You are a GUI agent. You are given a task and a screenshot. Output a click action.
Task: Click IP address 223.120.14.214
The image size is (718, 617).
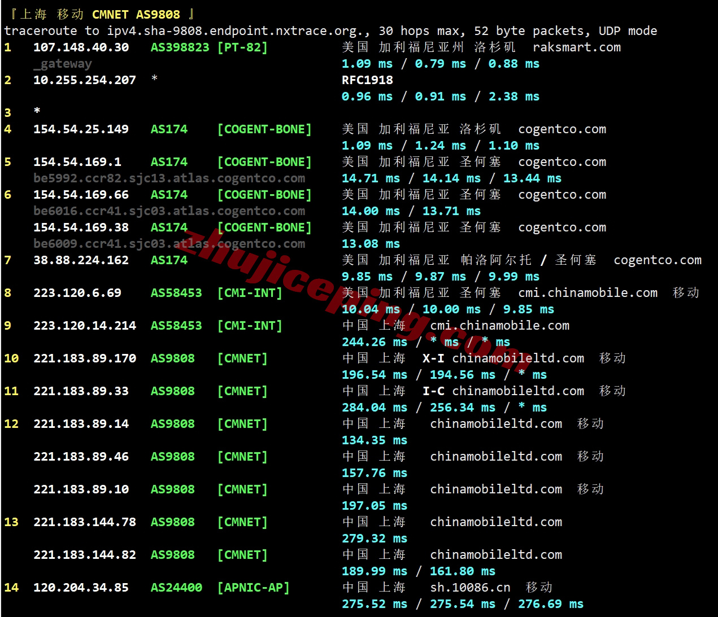[84, 326]
